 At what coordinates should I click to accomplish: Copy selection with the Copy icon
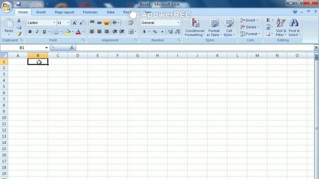19,27
